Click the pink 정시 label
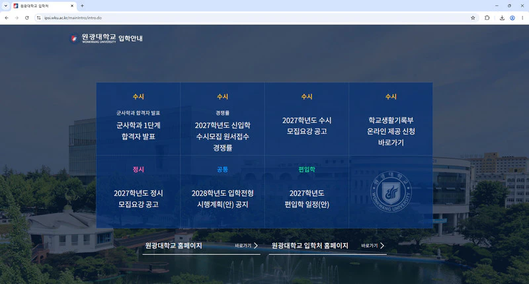529x284 pixels. point(138,170)
